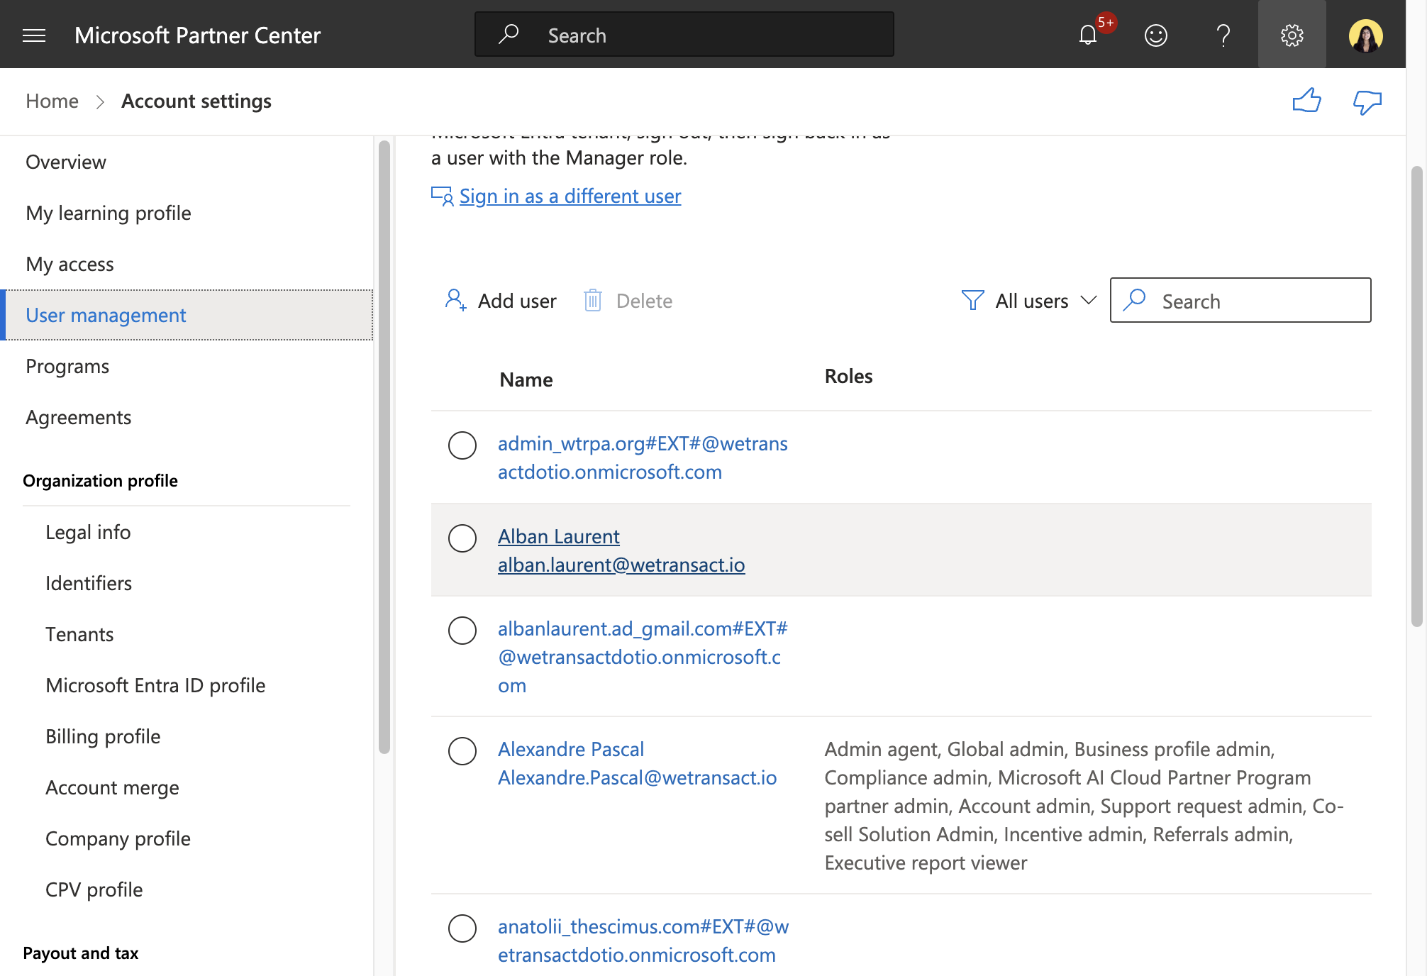Open the hamburger navigation menu
This screenshot has width=1427, height=976.
point(34,35)
